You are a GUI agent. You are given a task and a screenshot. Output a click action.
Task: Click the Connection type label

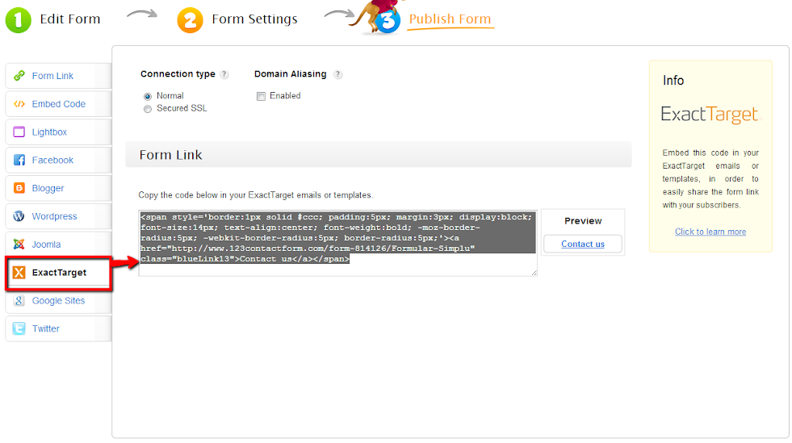[x=178, y=74]
